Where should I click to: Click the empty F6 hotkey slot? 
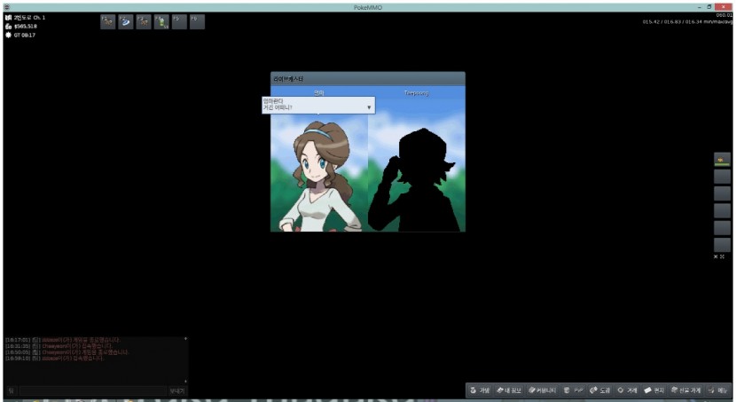click(197, 21)
